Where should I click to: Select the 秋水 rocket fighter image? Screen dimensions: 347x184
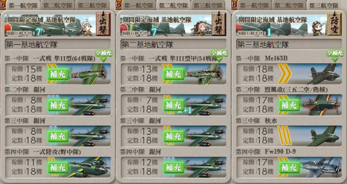point(323,136)
